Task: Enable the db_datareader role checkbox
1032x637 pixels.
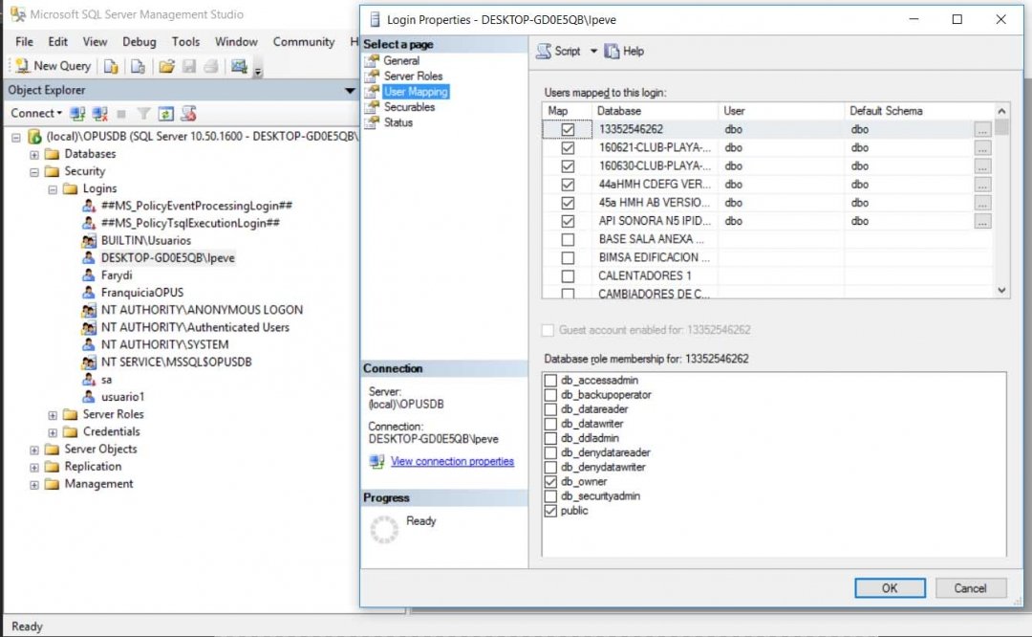Action: 550,409
